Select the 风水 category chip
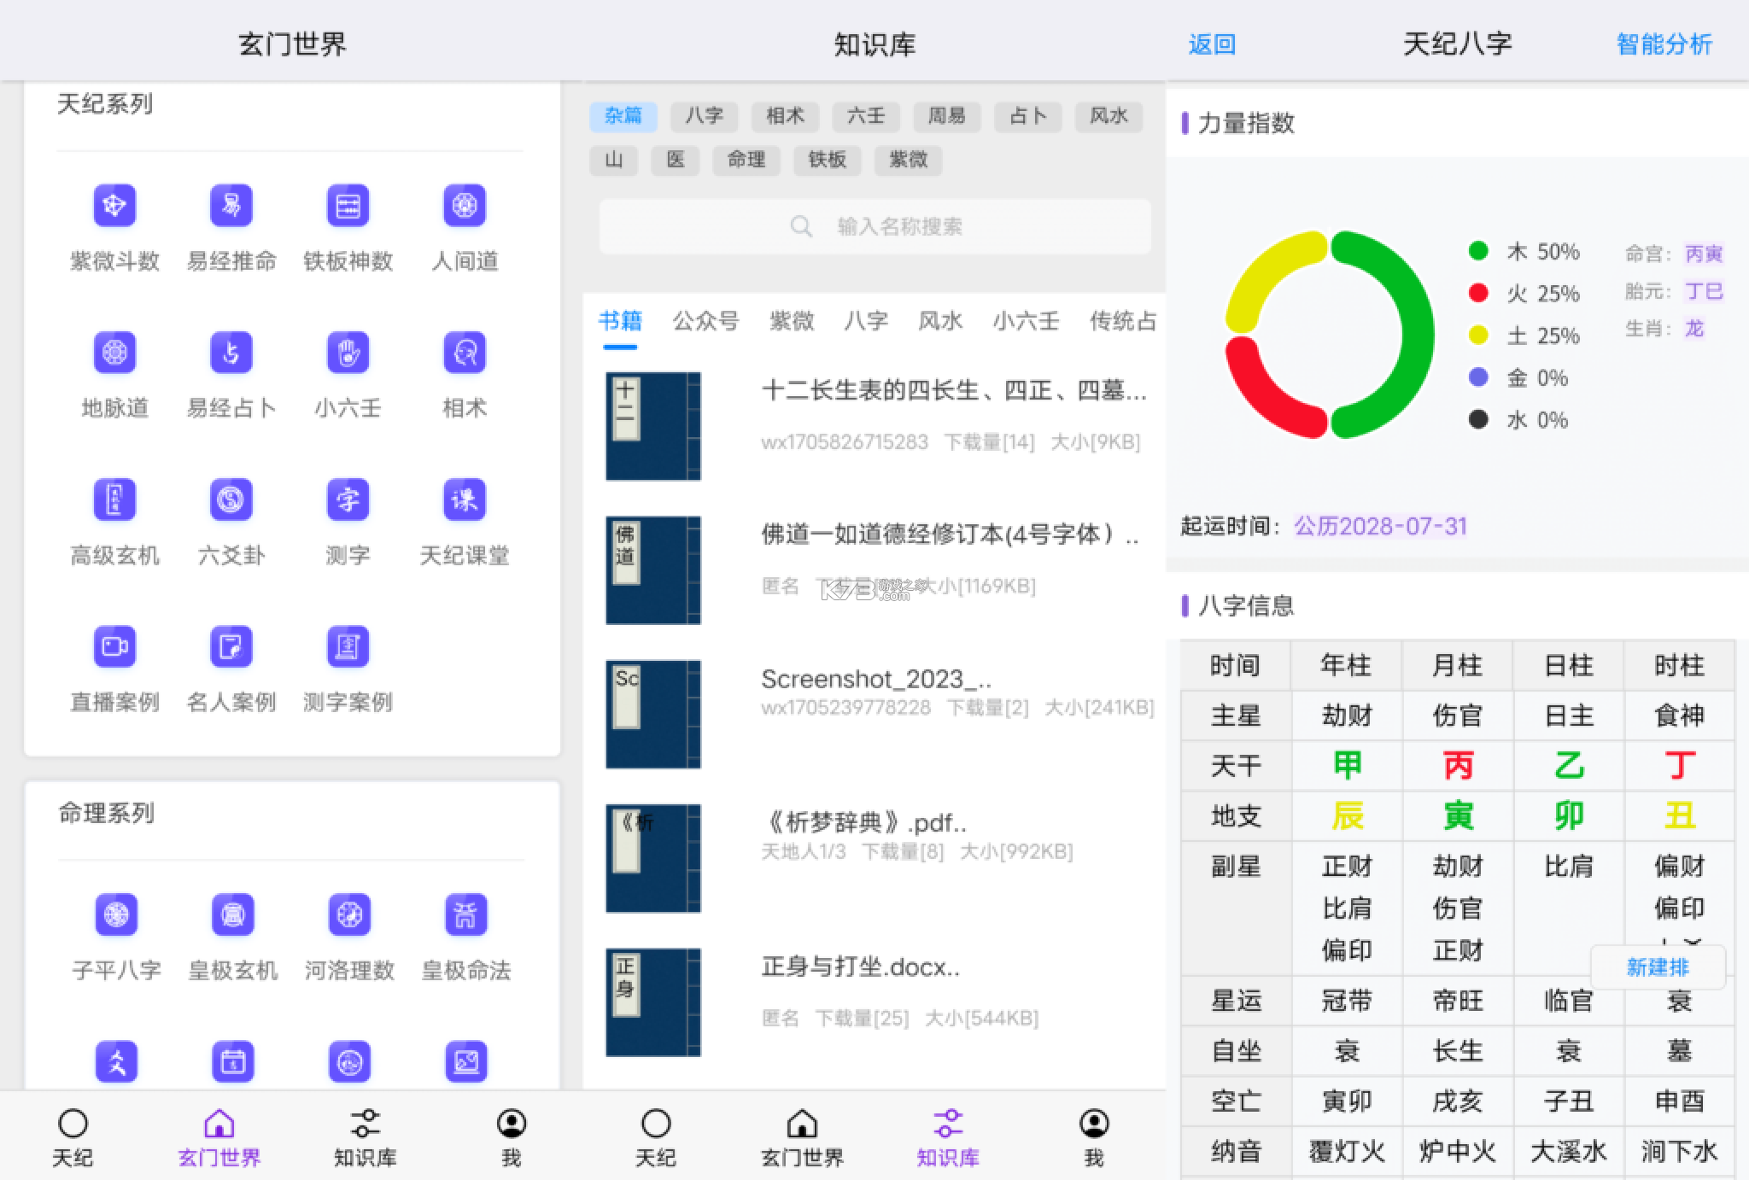Image resolution: width=1749 pixels, height=1180 pixels. (x=1108, y=116)
